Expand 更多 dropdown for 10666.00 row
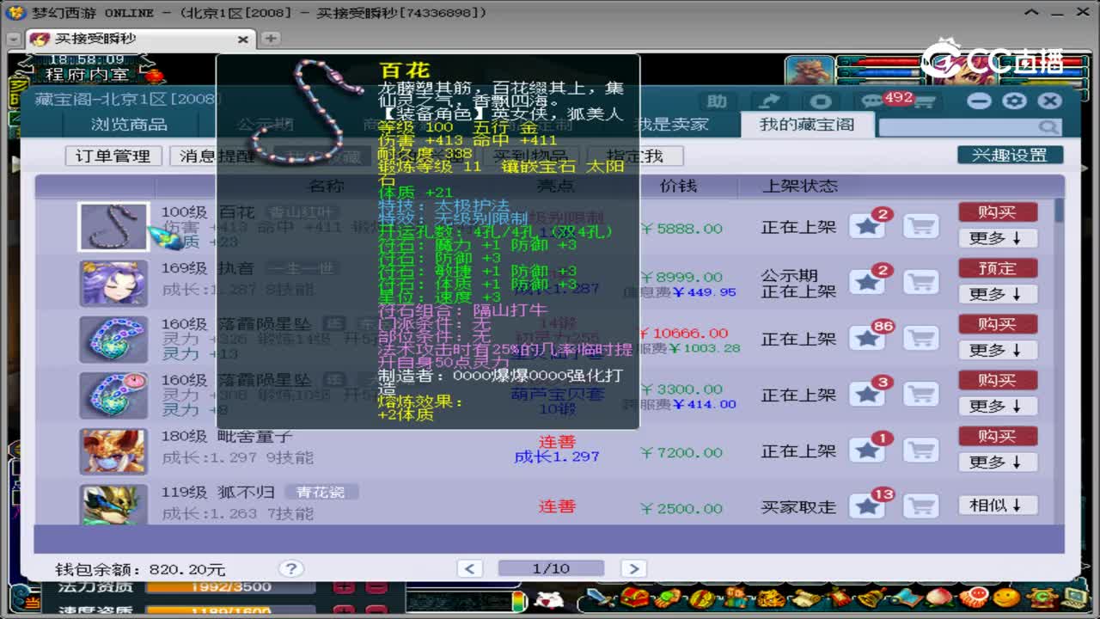Image resolution: width=1100 pixels, height=619 pixels. coord(997,350)
